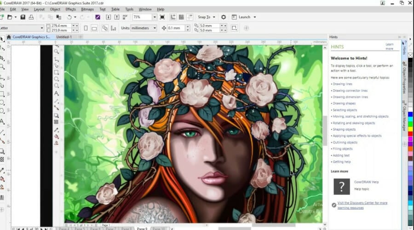Select the Ellipse tool in the left toolbox
Screen dimensions: 414x230
[2, 103]
